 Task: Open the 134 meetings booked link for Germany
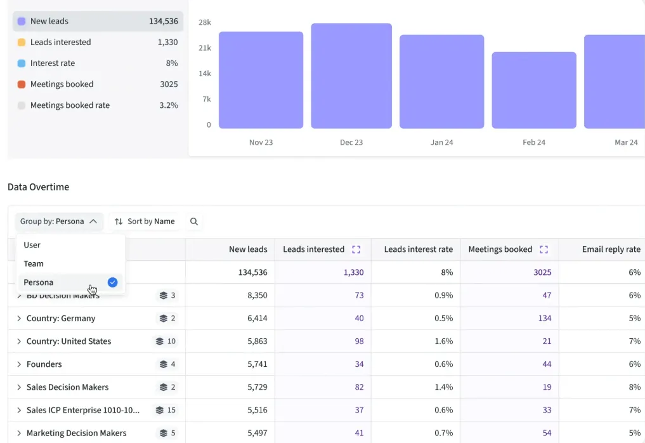tap(544, 319)
